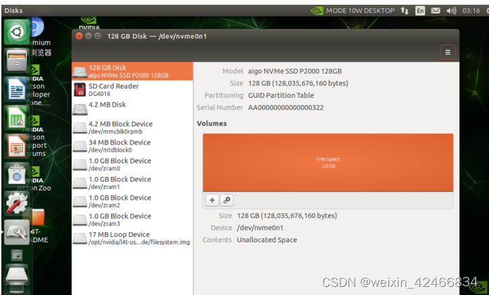Click the plus button to create partition

[x=212, y=200]
